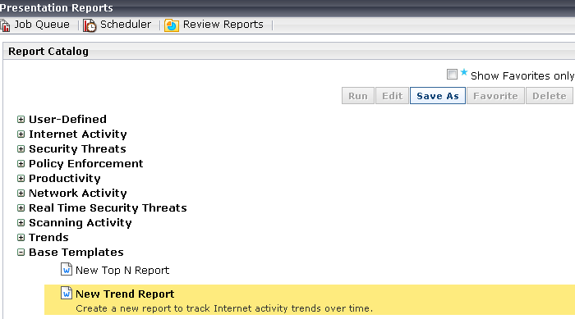Select the User-Defined label

point(67,120)
